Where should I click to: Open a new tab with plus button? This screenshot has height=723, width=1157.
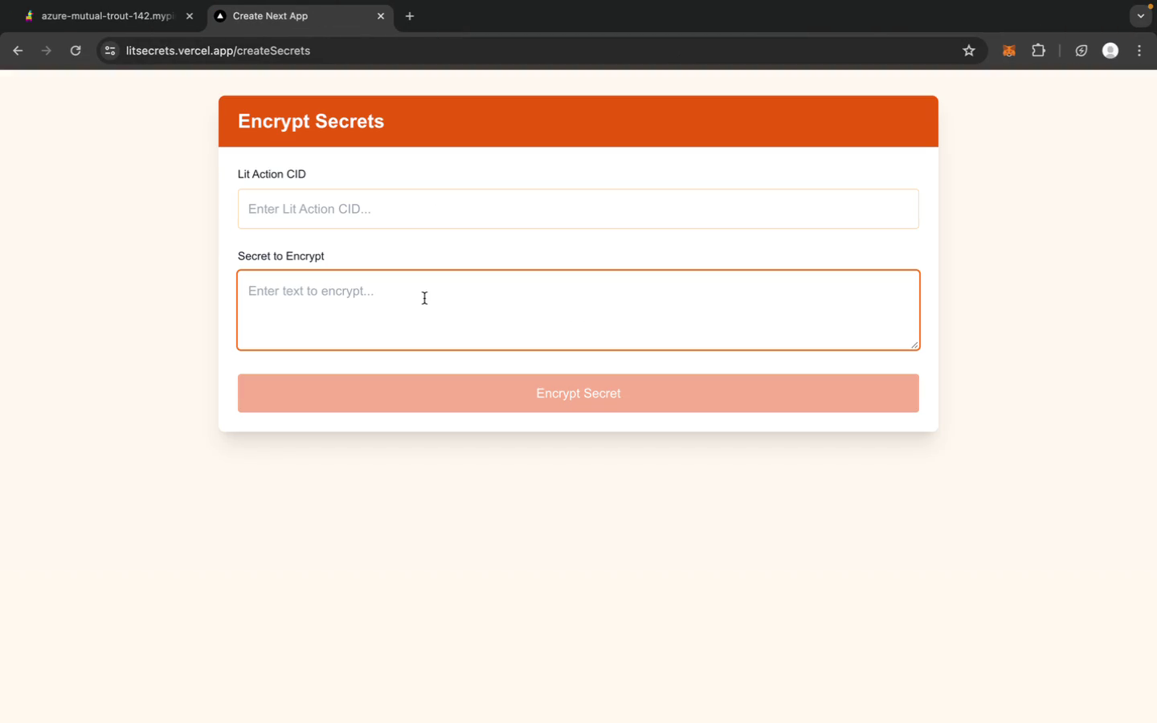click(410, 16)
